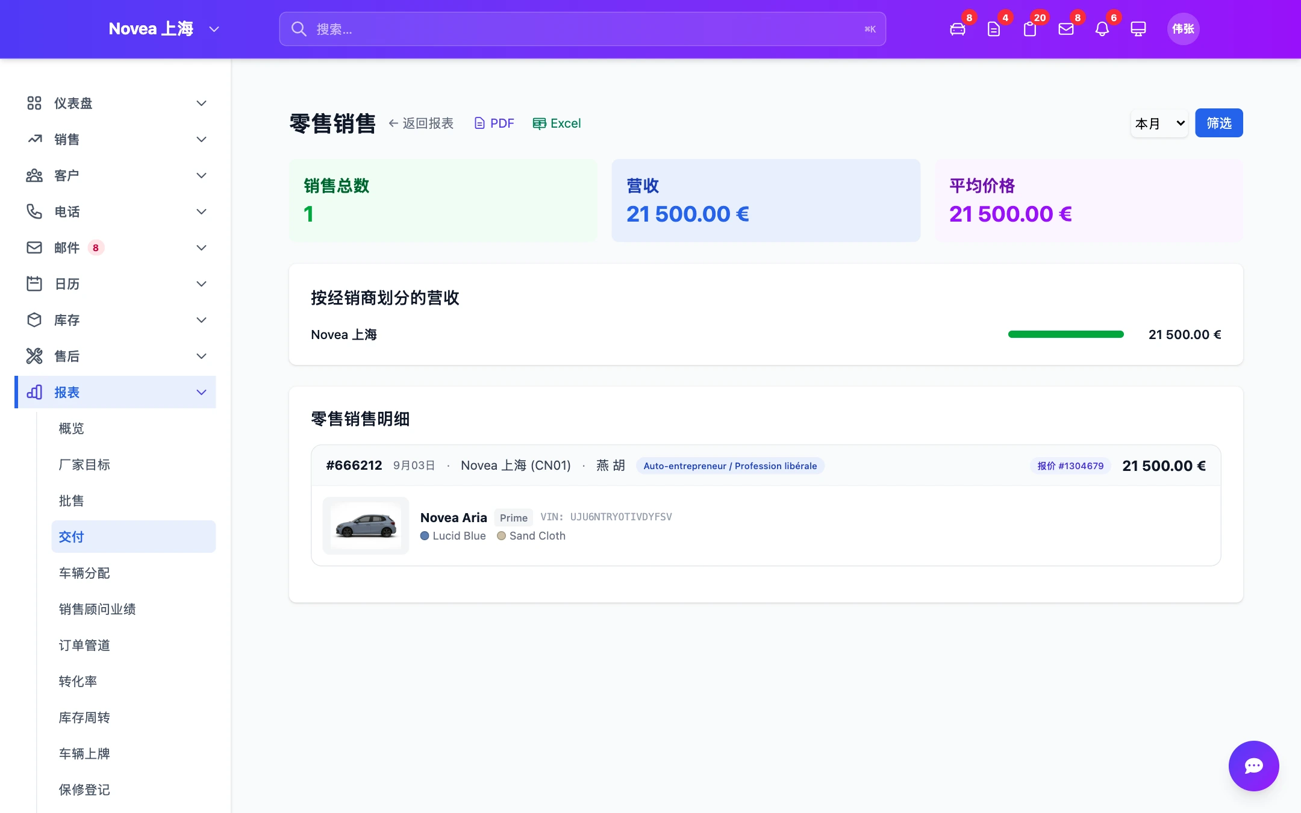Click the 筛选 filter button
1301x813 pixels.
tap(1218, 123)
